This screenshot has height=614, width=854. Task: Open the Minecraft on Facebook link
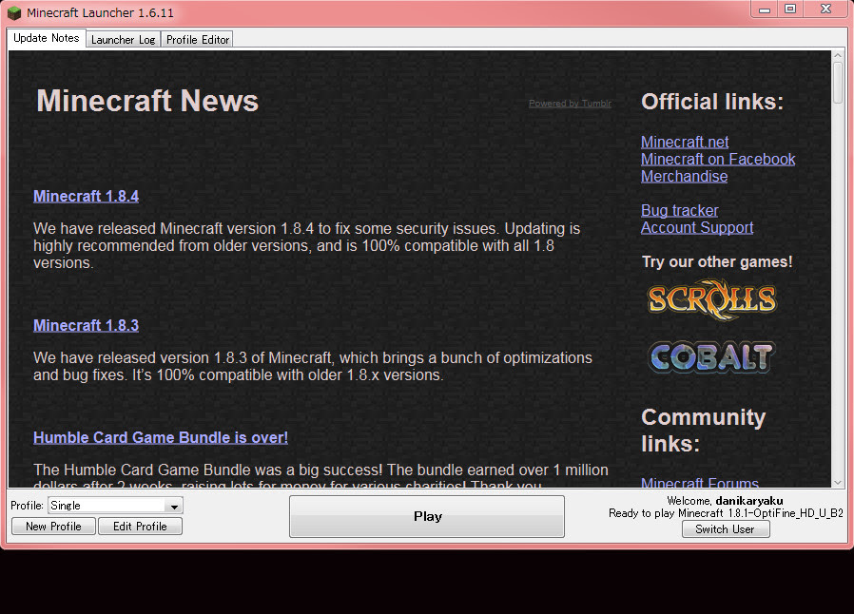click(x=718, y=160)
